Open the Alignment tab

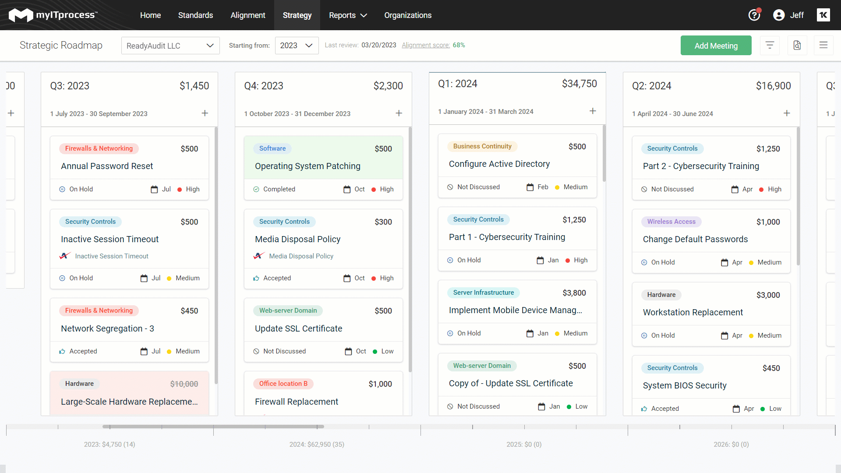(248, 15)
